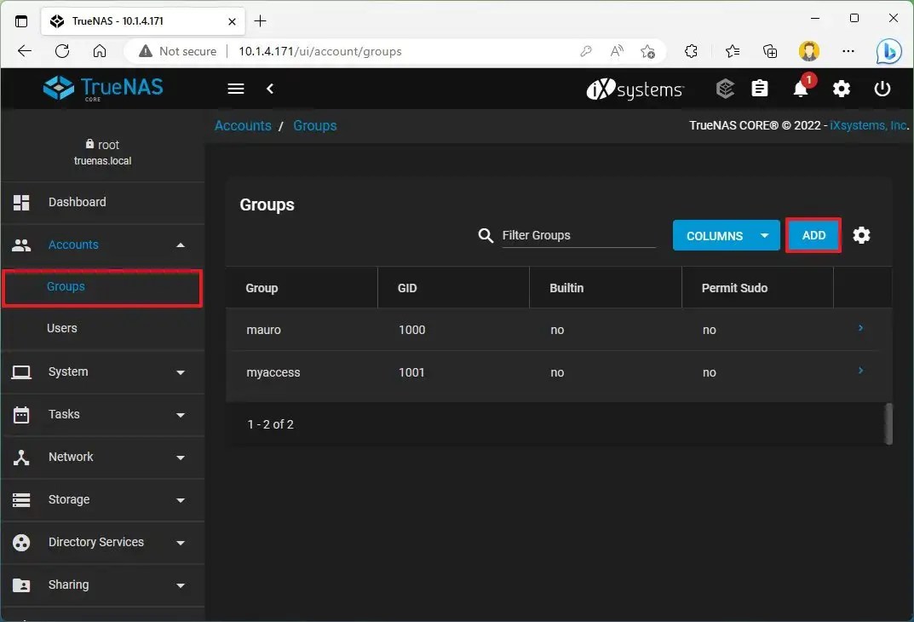914x622 pixels.
Task: Click the clipboard task manager icon
Action: 760,89
